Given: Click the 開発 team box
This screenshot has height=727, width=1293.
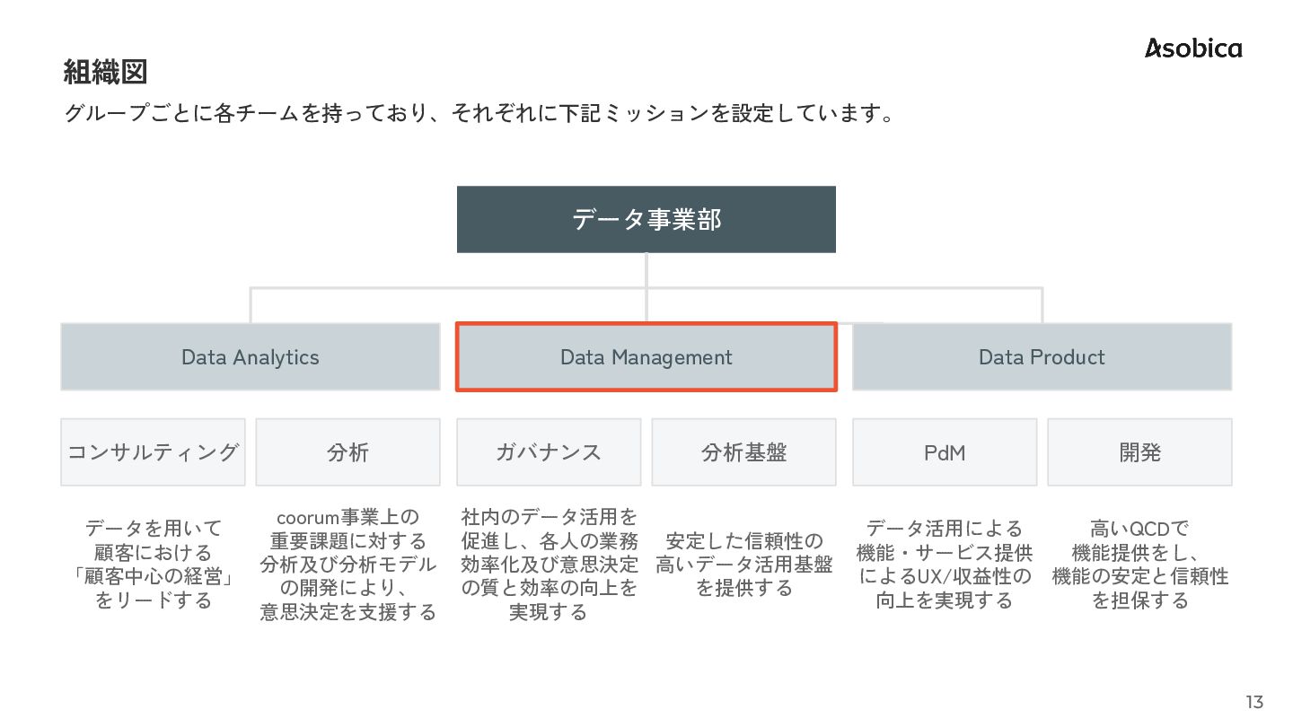Looking at the screenshot, I should (1139, 452).
